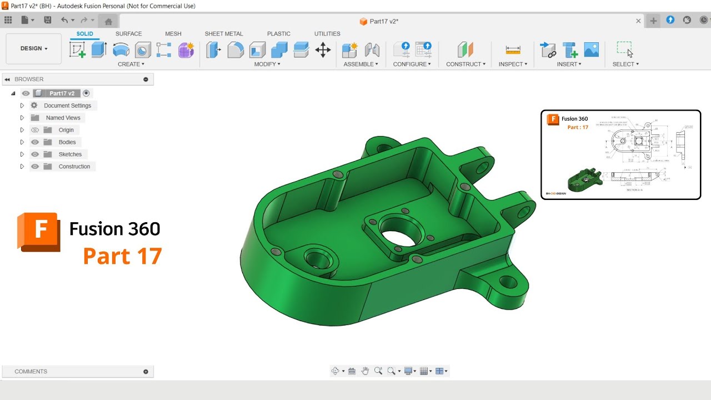The image size is (711, 400).
Task: Collapse the Part17 v2 root node
Action: [13, 93]
